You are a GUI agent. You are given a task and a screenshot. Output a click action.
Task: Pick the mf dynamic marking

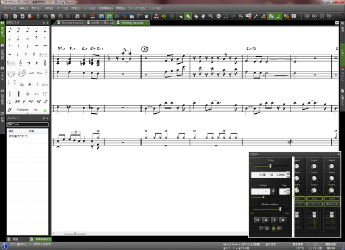[x=39, y=101]
